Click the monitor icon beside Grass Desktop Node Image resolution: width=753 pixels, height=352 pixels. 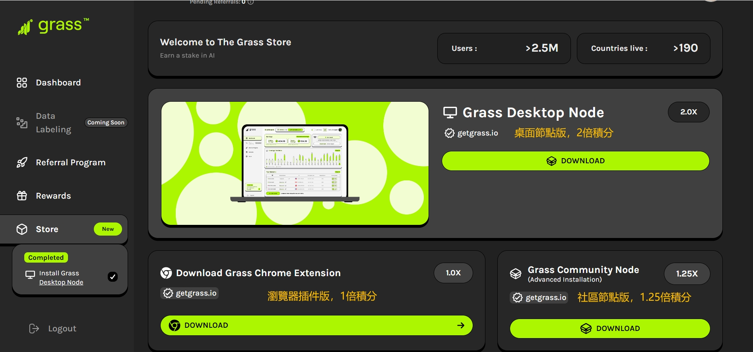pos(450,113)
